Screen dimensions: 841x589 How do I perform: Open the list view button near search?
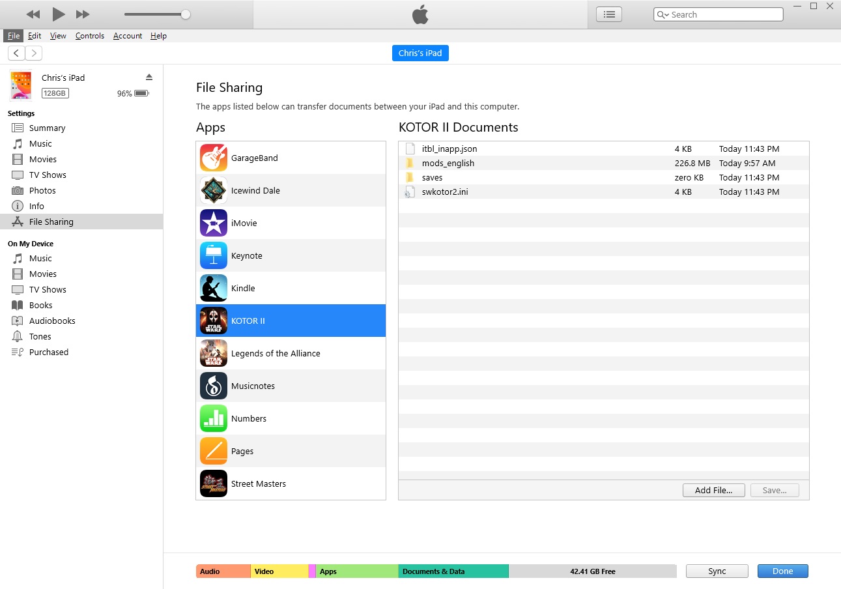point(609,14)
